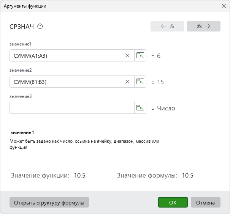Pick a cell range for значение2
The width and height of the screenshot is (230, 214).
[x=140, y=82]
